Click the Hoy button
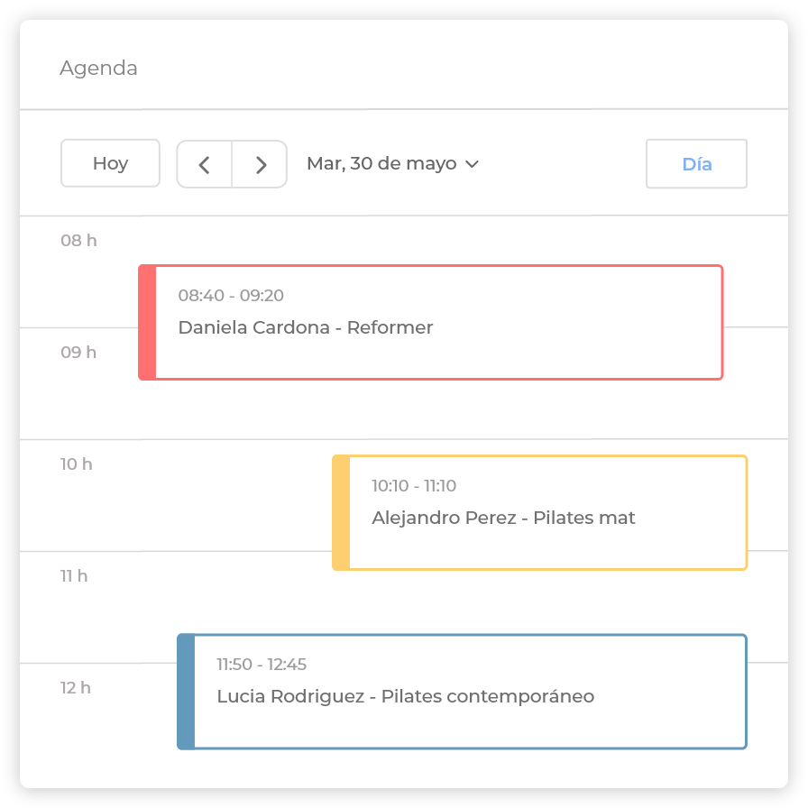Image resolution: width=808 pixels, height=808 pixels. click(x=110, y=163)
